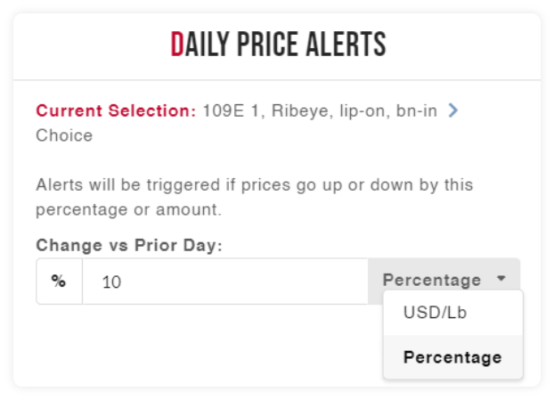Focus the change value field showing 10
The image size is (554, 400).
(x=224, y=282)
